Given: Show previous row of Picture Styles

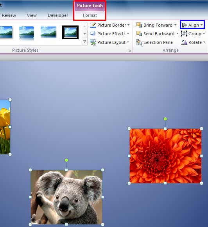Looking at the screenshot, I should point(85,26).
